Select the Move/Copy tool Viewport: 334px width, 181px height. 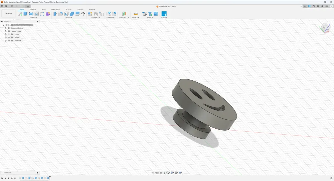click(x=83, y=14)
